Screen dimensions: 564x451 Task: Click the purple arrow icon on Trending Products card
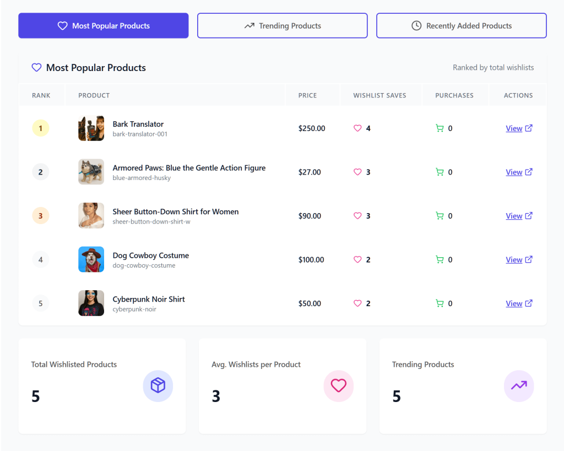518,385
